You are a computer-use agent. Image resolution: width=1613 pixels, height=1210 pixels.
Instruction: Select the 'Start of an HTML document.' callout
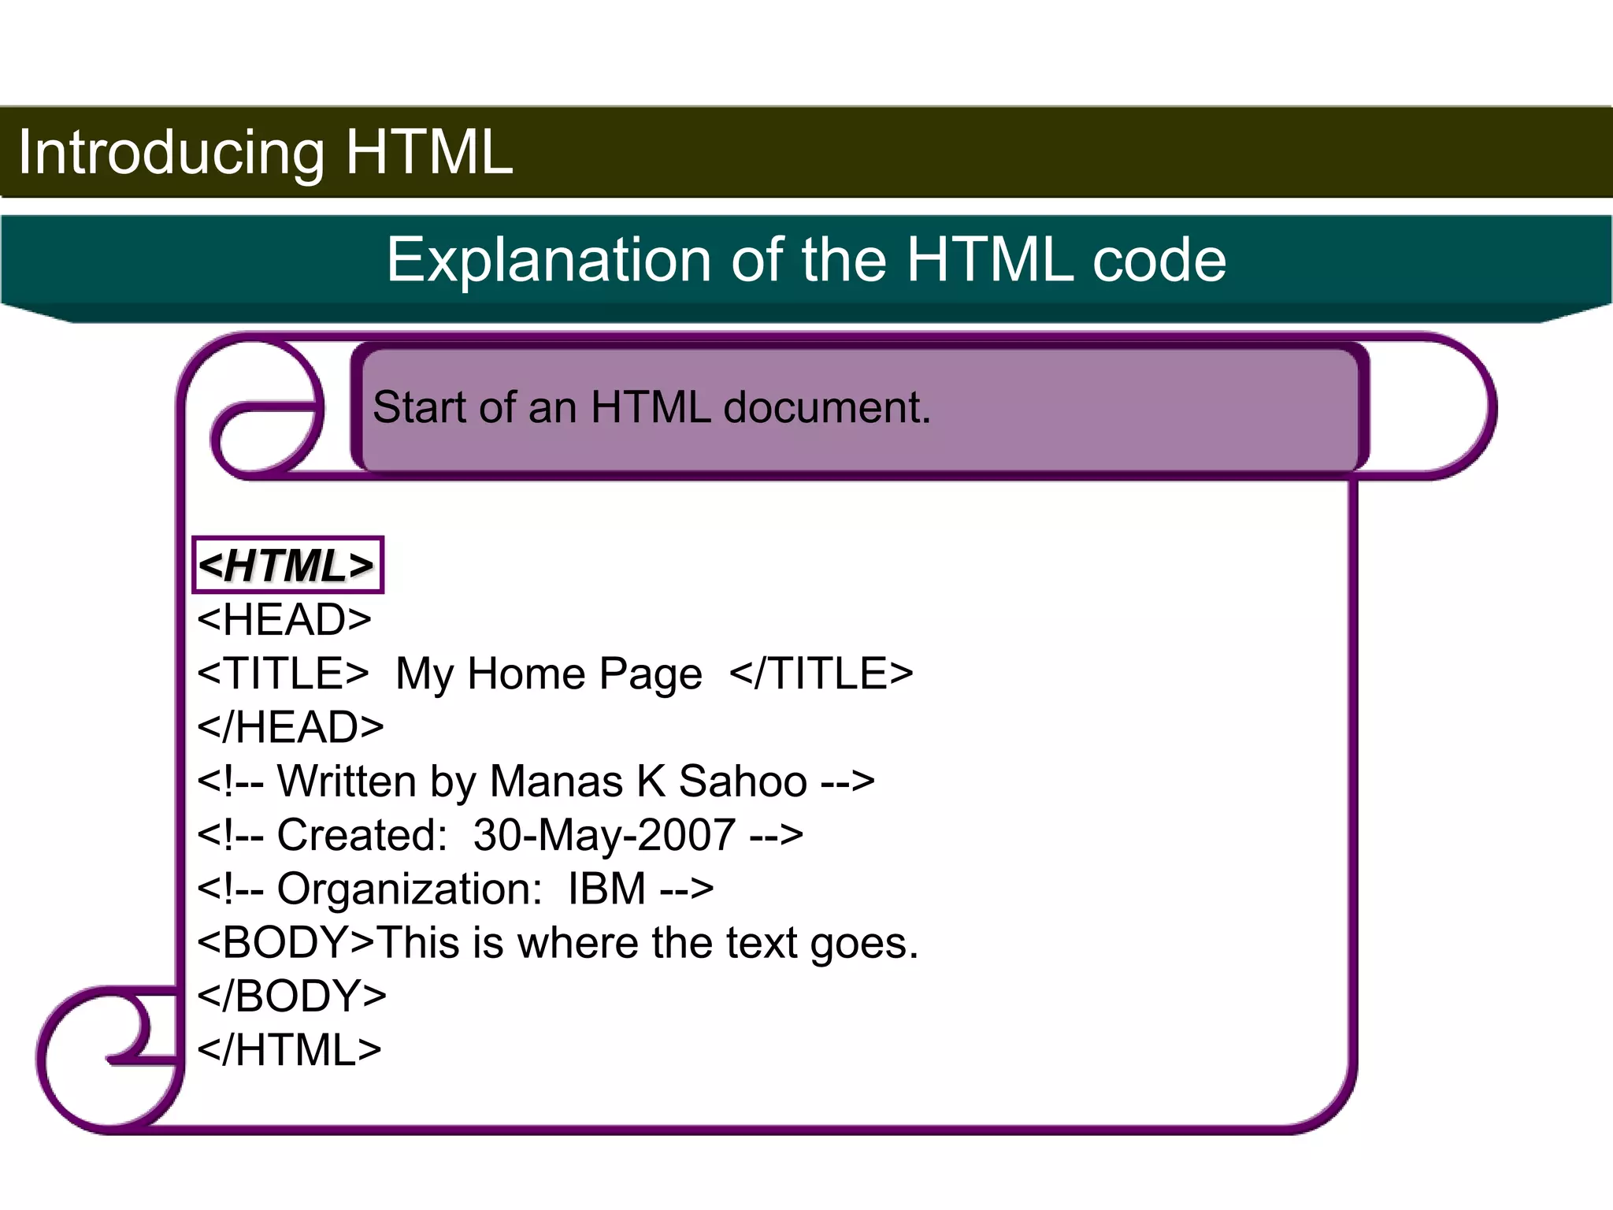860,408
